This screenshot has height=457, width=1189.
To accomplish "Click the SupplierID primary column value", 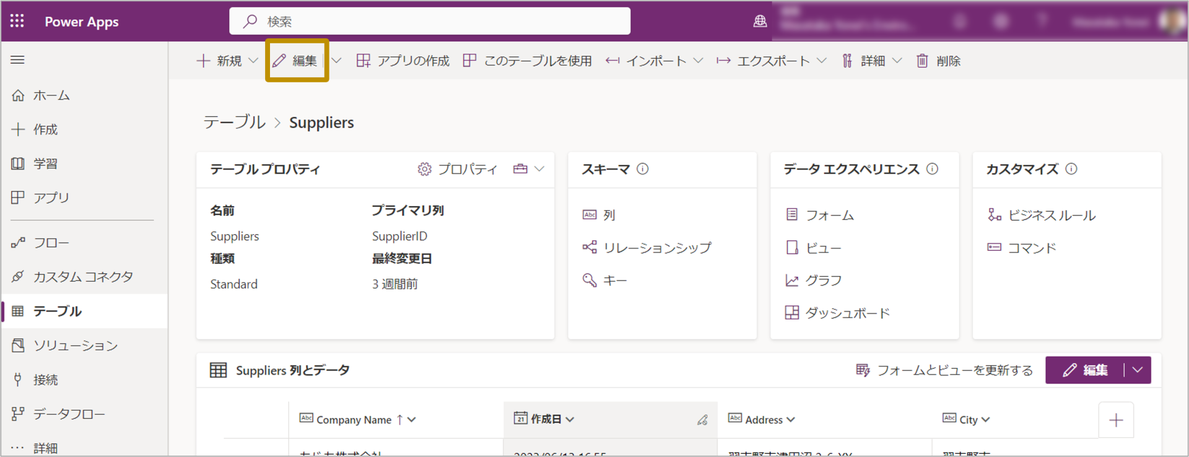I will pos(399,236).
